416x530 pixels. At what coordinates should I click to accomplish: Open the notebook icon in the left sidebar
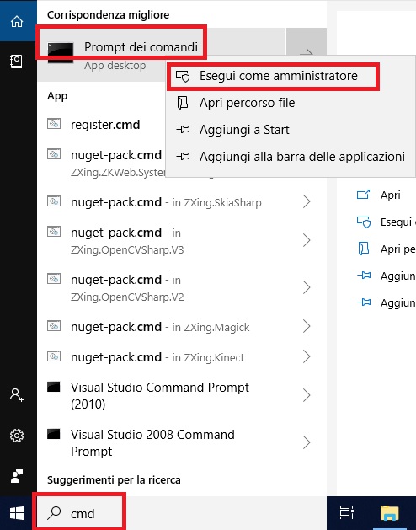tap(17, 62)
